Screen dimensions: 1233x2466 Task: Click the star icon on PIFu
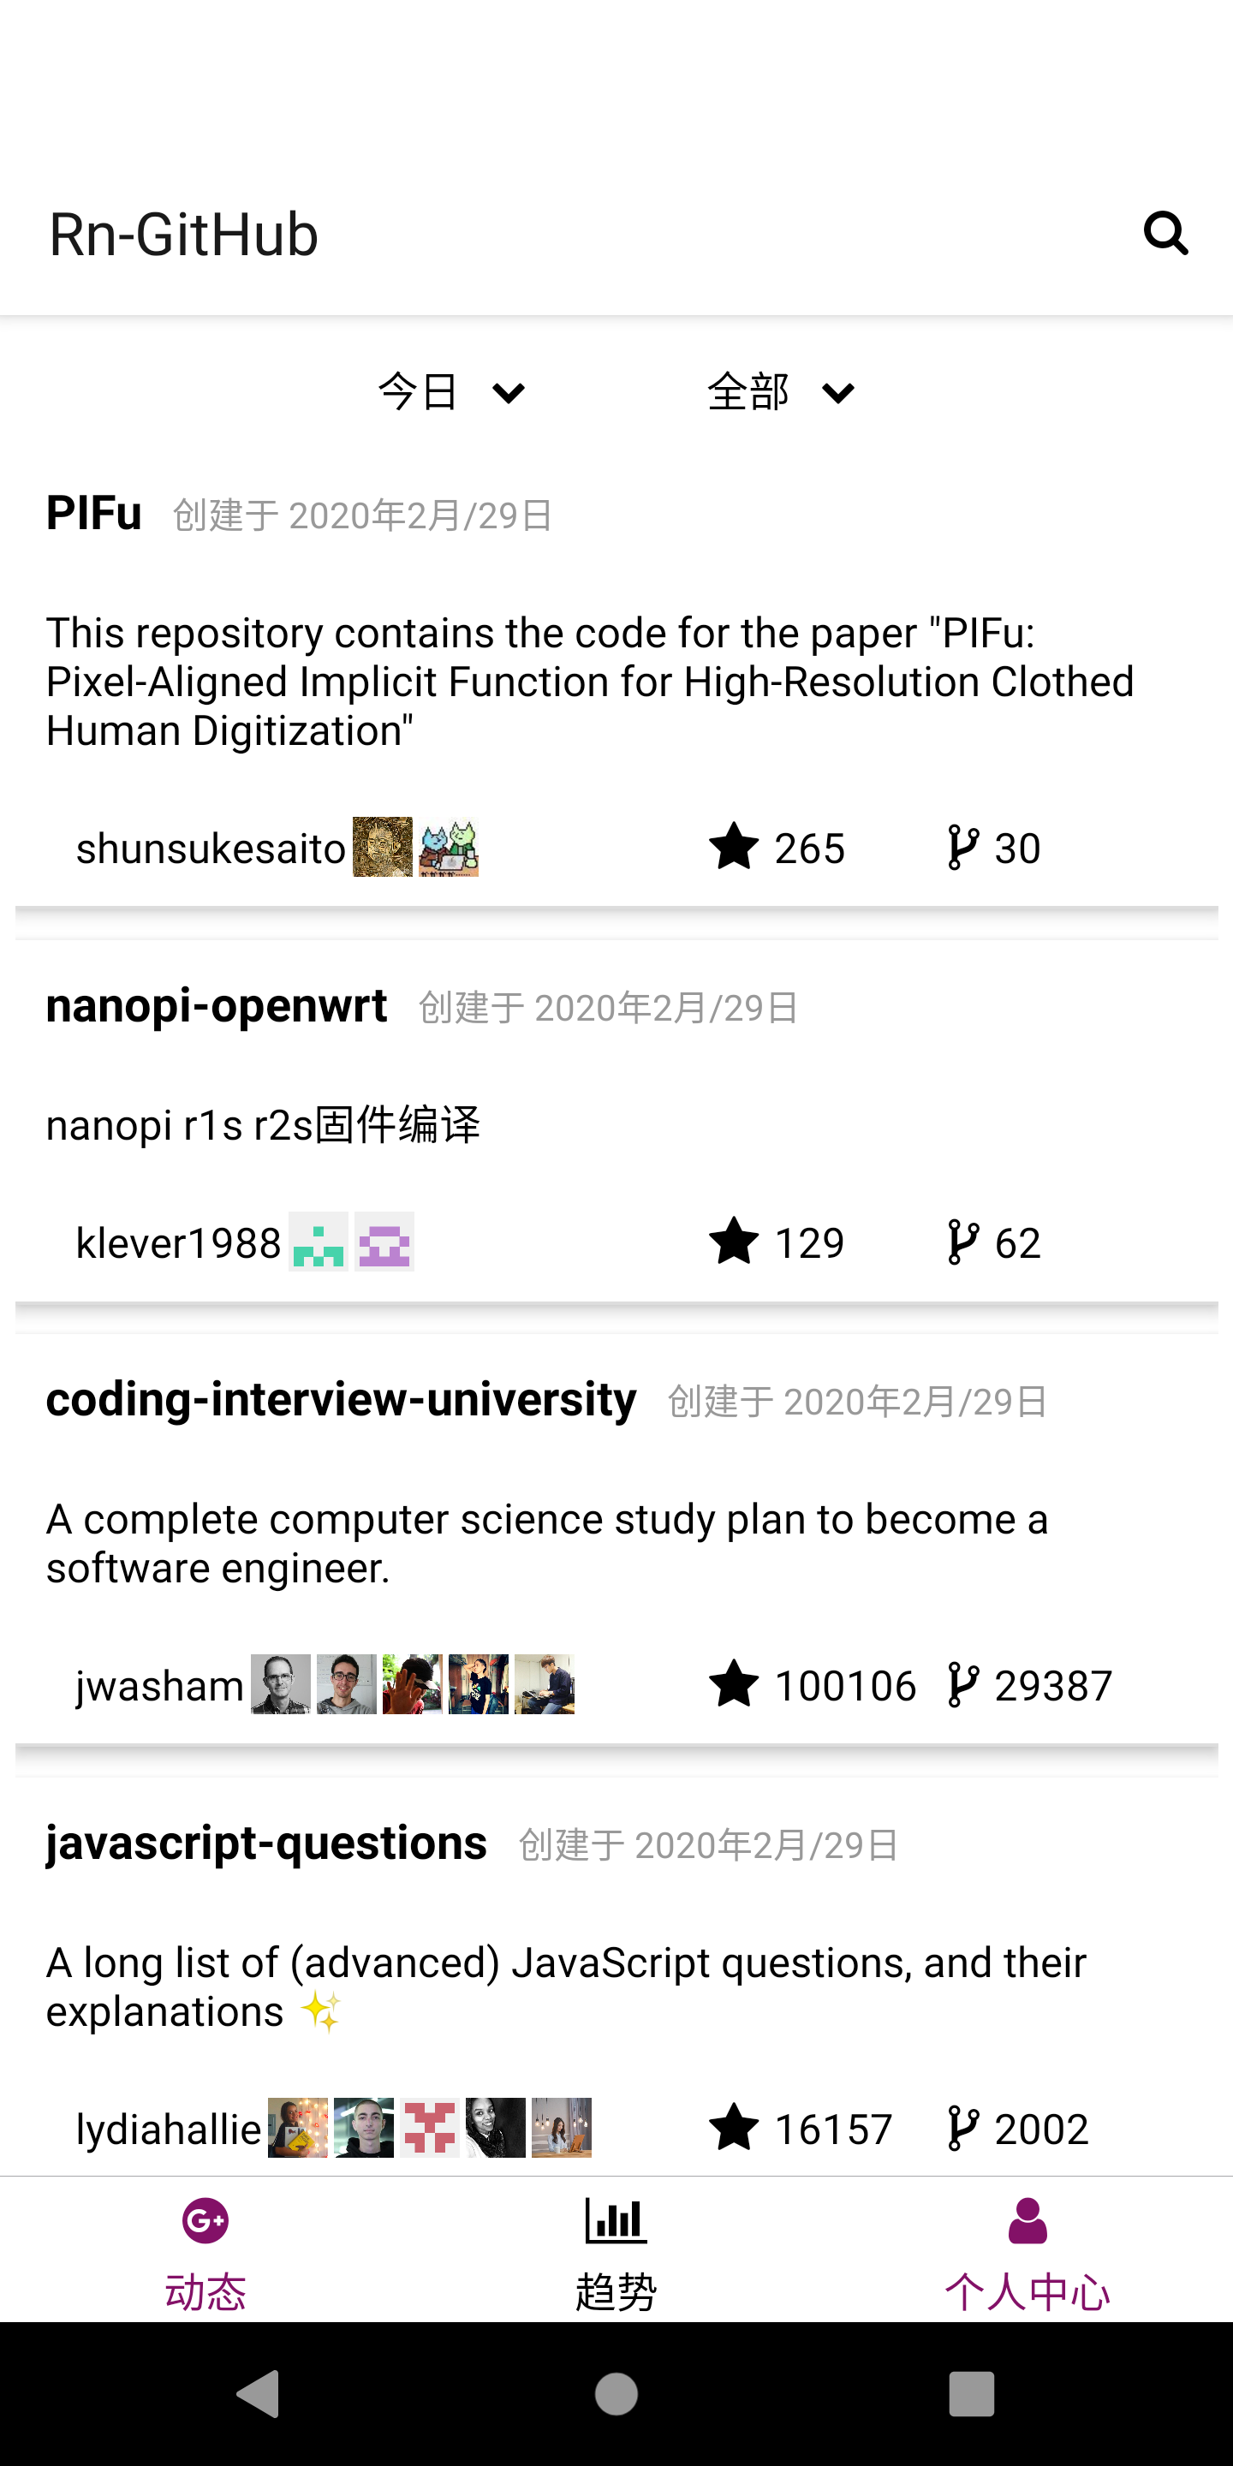[x=733, y=847]
